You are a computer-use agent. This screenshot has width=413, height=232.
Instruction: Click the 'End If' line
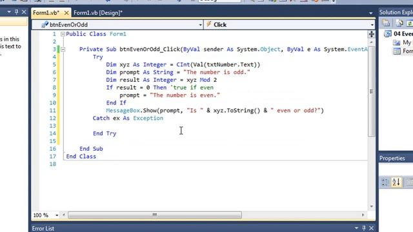pos(116,102)
